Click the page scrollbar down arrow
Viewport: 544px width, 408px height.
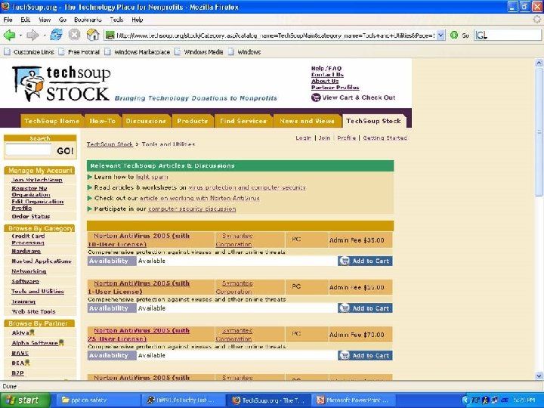coord(539,376)
